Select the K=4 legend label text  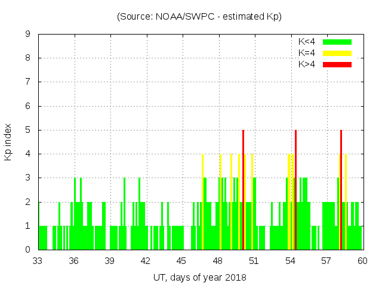(x=308, y=53)
